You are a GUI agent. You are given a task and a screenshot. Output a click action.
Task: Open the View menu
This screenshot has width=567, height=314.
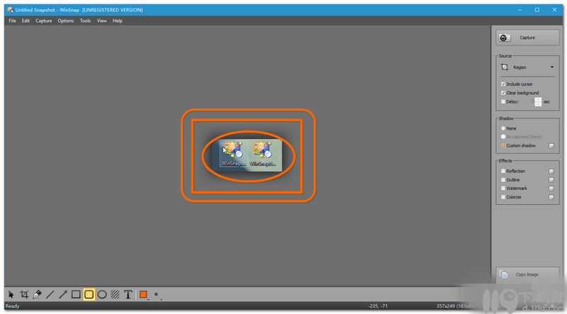tap(102, 21)
